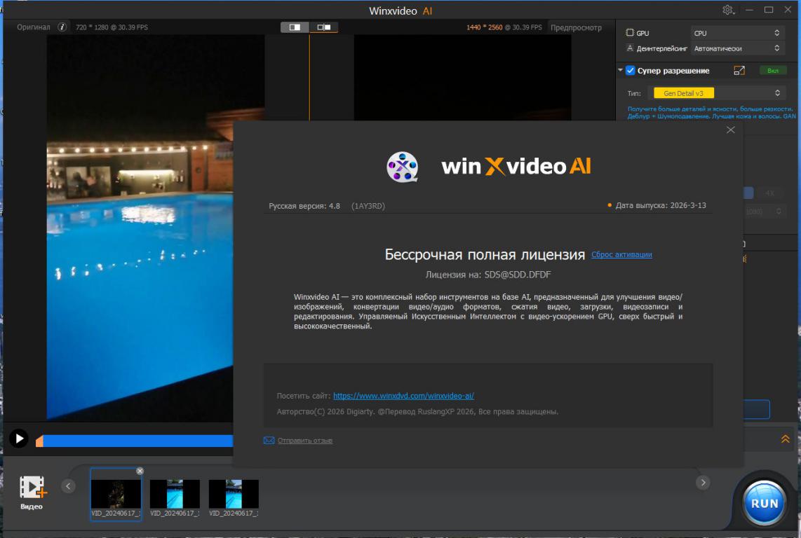Click the info icon next to Оригинал
Screen dimensions: 801x538
pyautogui.click(x=62, y=27)
